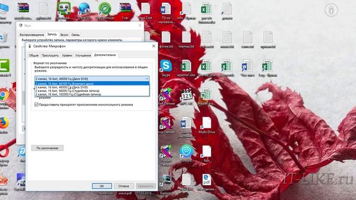Image resolution: width=356 pixels, height=200 pixels.
Task: Close the Свойства: Микрофон dialog
Action: pyautogui.click(x=154, y=46)
